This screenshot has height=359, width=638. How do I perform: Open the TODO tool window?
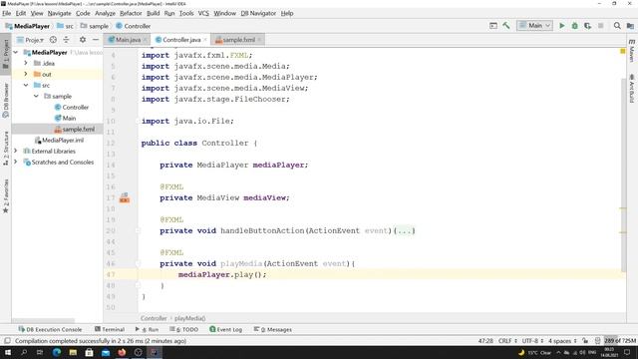point(183,329)
